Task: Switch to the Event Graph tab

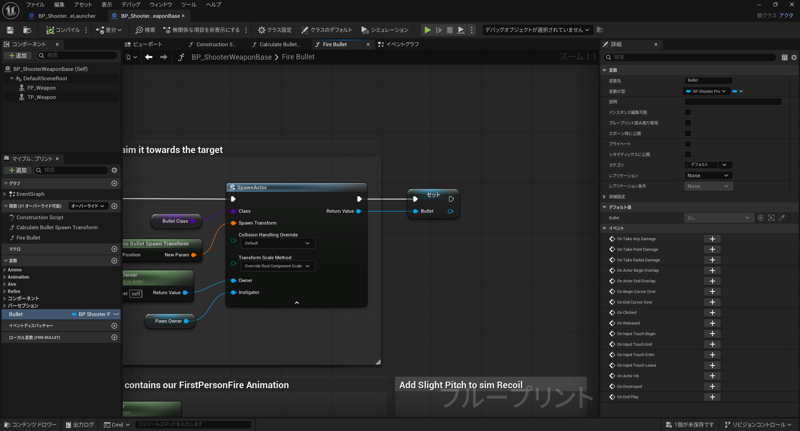Action: [x=399, y=44]
